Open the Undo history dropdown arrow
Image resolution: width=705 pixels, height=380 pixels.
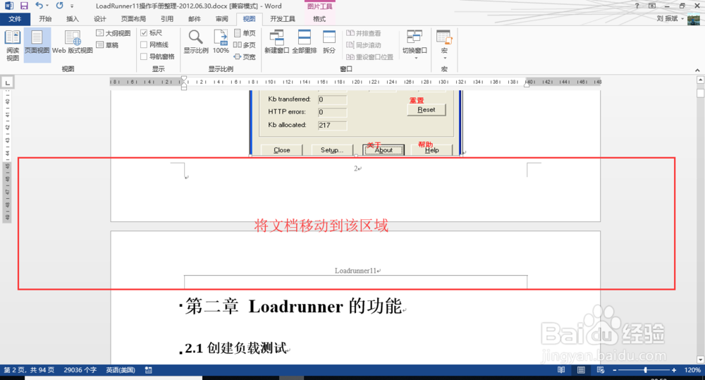pyautogui.click(x=47, y=6)
